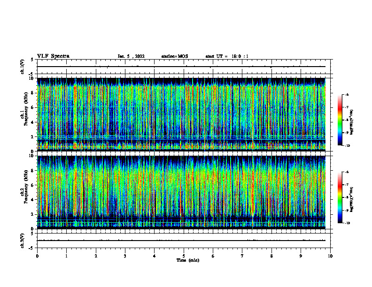The height and width of the screenshot is (287, 372).
Task: Click the ch.2 spectrogram color bar
Action: [340, 197]
